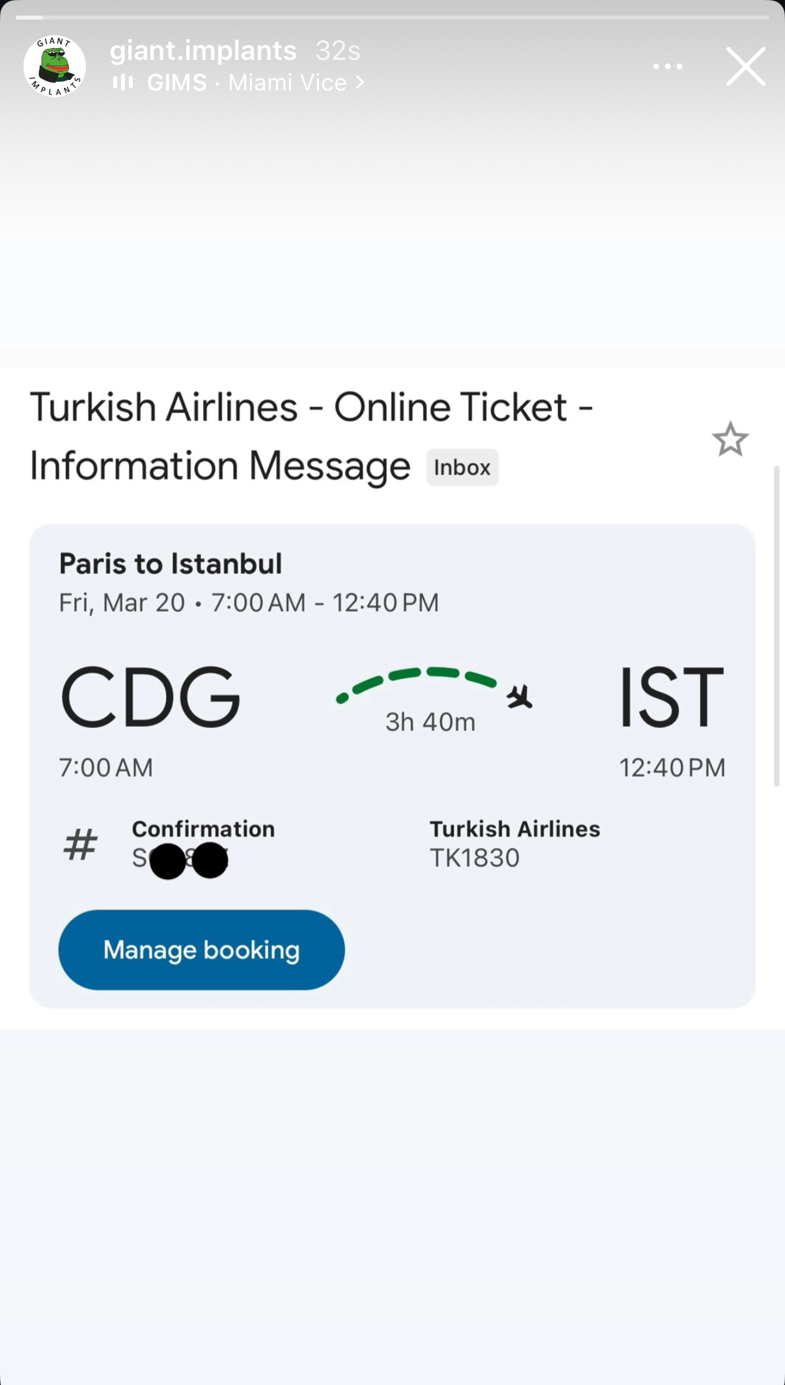Click the hash confirmation icon

tap(81, 844)
